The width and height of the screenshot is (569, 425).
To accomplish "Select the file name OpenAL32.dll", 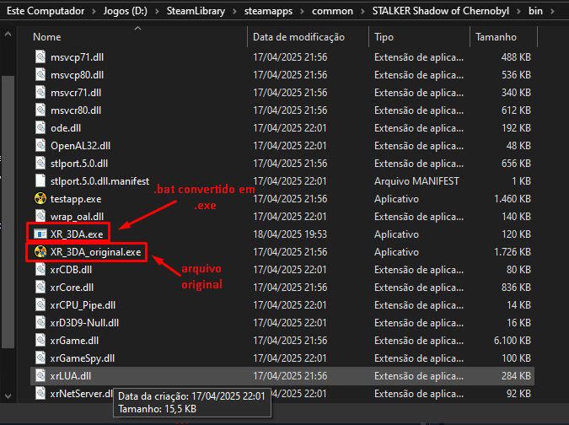I will pyautogui.click(x=81, y=146).
